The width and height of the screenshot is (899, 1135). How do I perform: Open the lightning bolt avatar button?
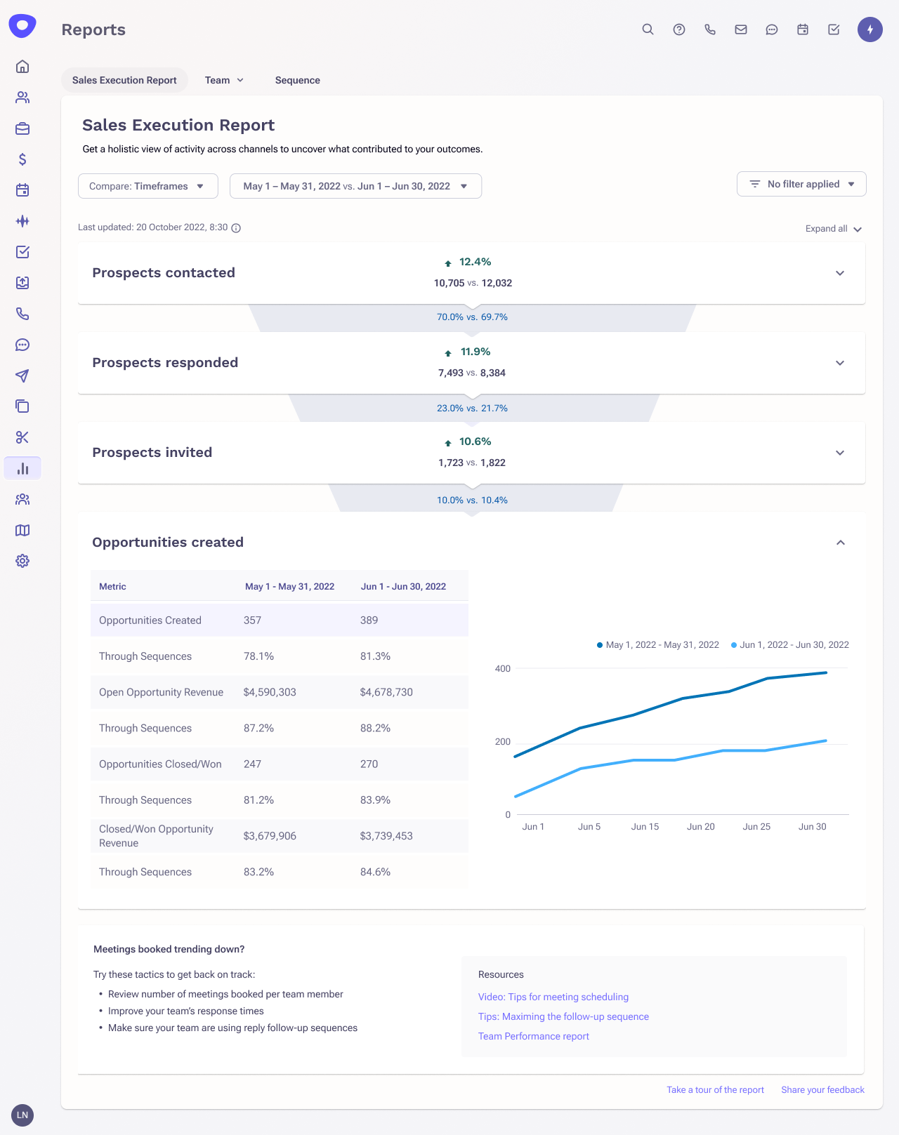tap(870, 29)
